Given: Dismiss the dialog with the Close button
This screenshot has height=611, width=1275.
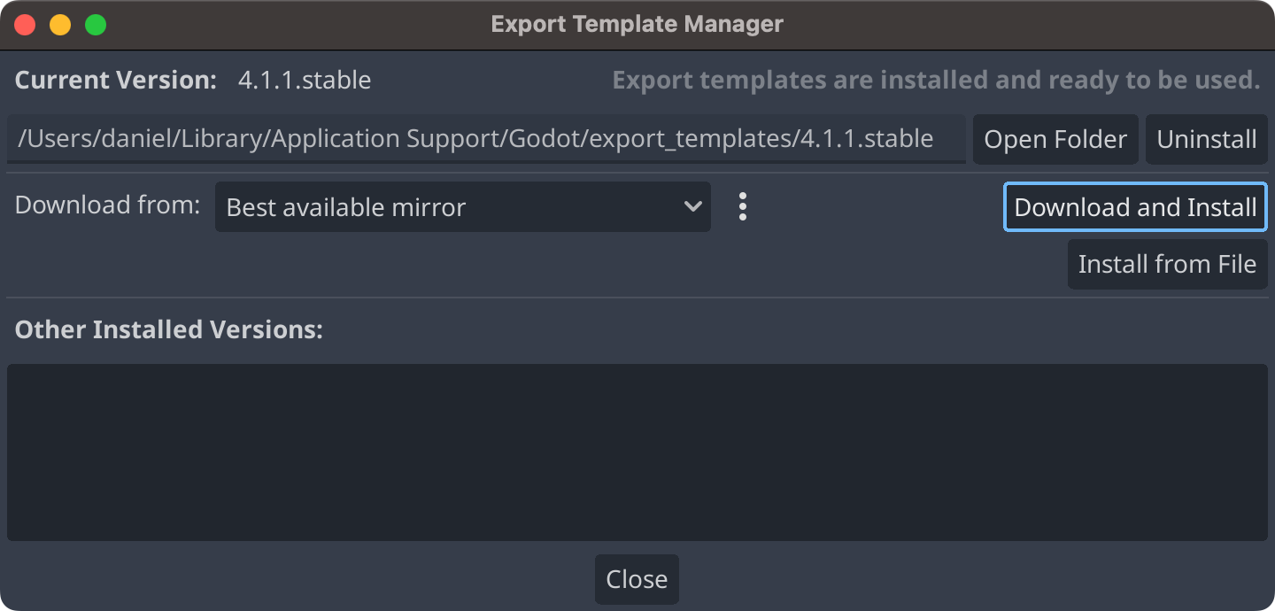Looking at the screenshot, I should coord(637,579).
